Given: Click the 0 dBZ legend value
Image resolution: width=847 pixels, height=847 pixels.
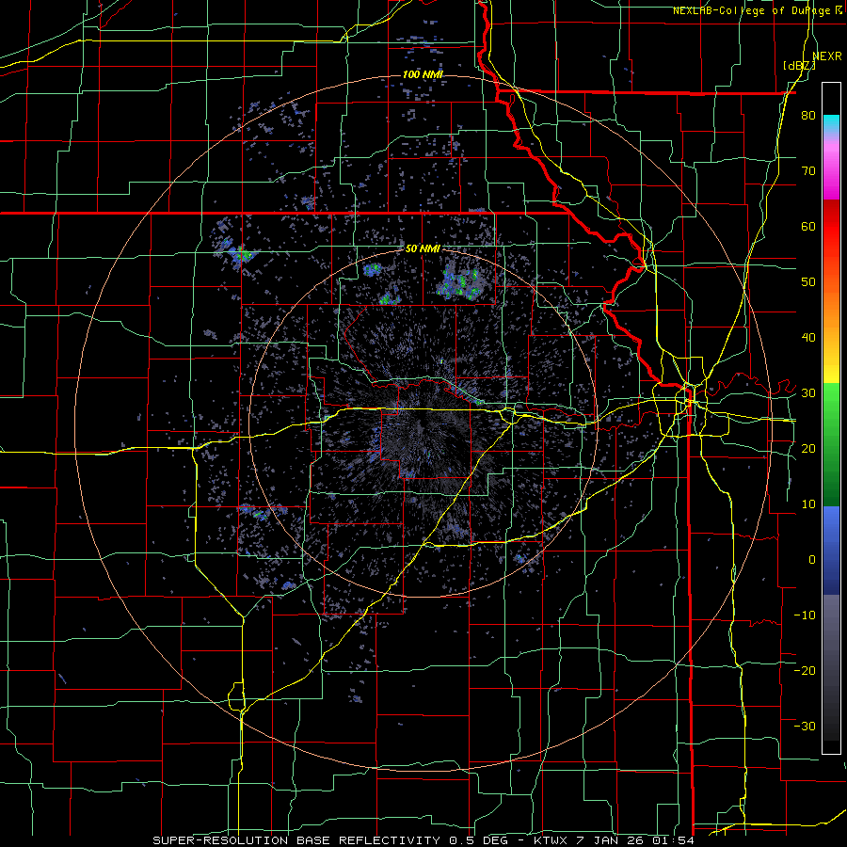Looking at the screenshot, I should 812,560.
